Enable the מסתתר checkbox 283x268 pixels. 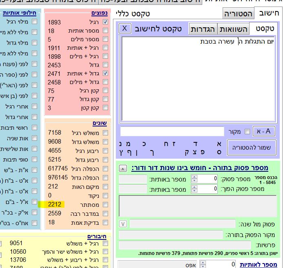(x=106, y=204)
